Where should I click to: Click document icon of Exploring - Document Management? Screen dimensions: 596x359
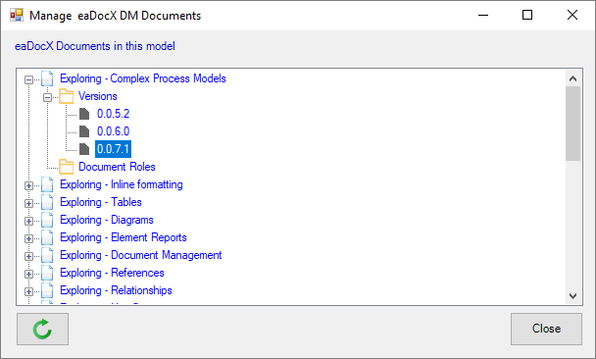[47, 255]
